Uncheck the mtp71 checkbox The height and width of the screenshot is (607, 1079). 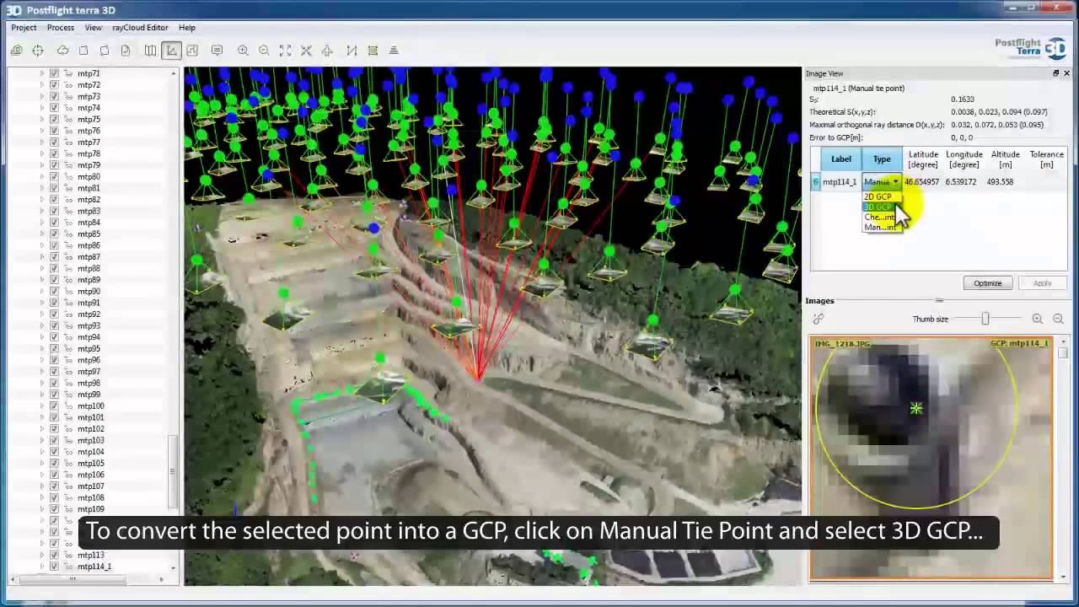(54, 73)
